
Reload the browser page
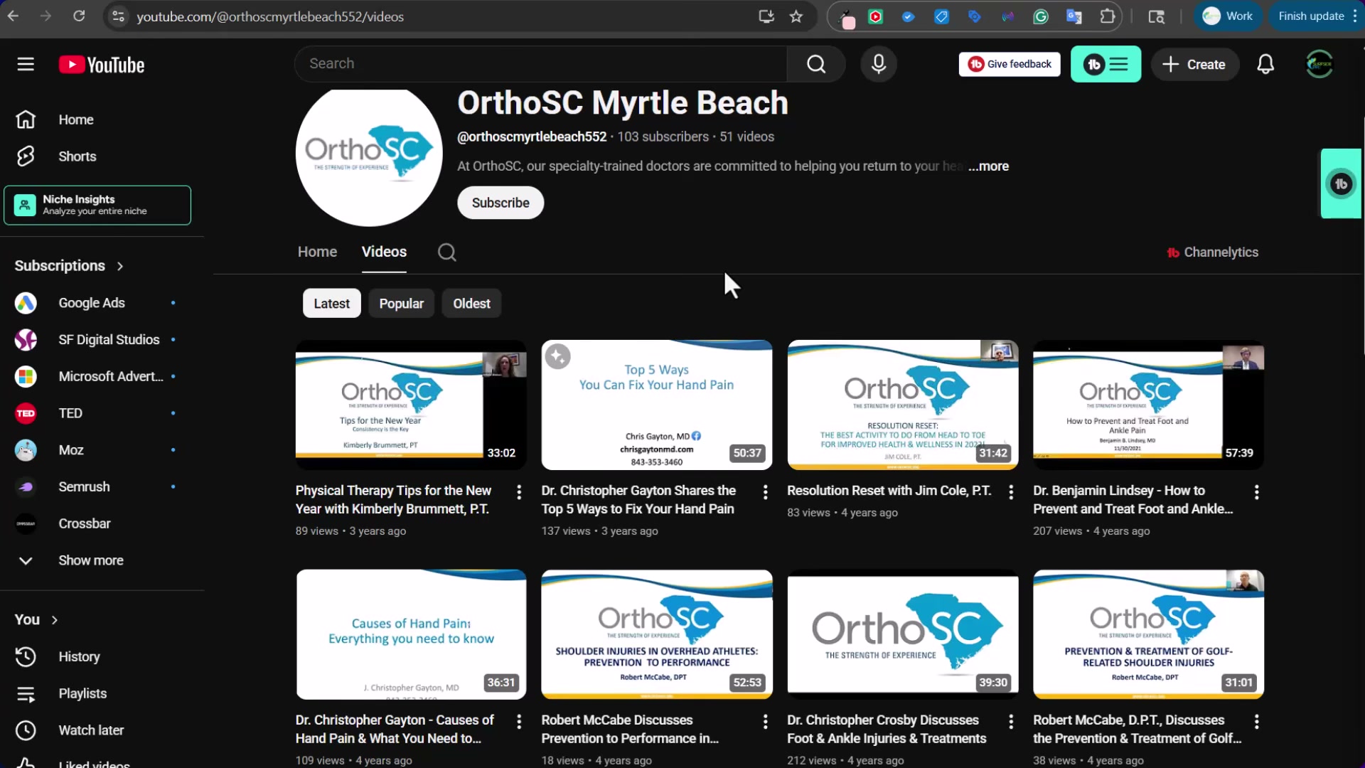[79, 16]
